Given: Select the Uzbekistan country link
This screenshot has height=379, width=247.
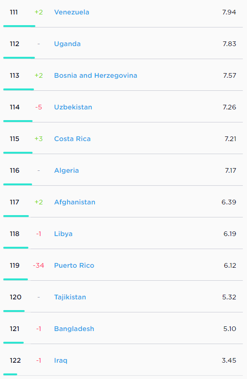Looking at the screenshot, I should [x=73, y=107].
